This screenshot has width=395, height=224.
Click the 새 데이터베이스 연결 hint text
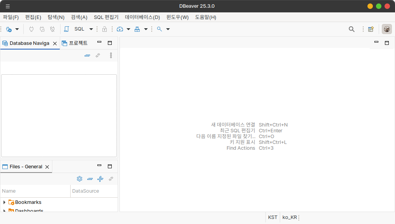pyautogui.click(x=233, y=125)
